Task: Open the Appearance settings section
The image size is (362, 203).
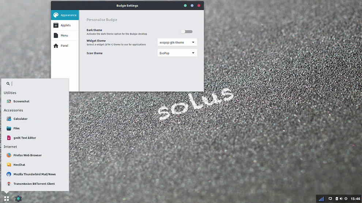Action: click(x=65, y=15)
